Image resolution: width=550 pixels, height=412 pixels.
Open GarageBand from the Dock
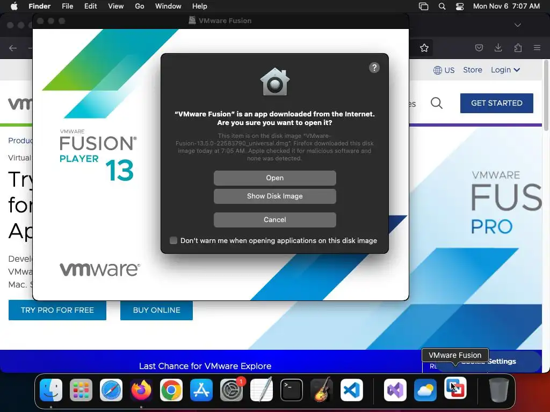coord(322,390)
